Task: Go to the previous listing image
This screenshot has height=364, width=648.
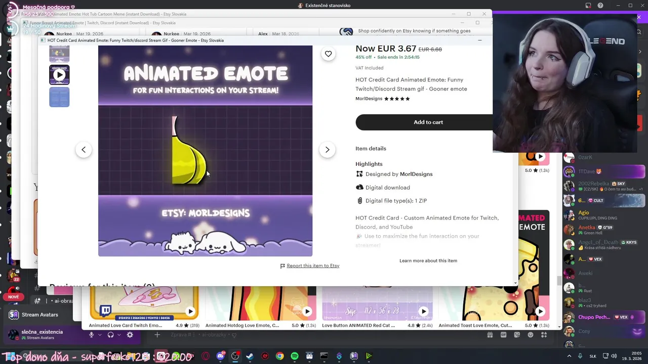Action: click(x=84, y=150)
